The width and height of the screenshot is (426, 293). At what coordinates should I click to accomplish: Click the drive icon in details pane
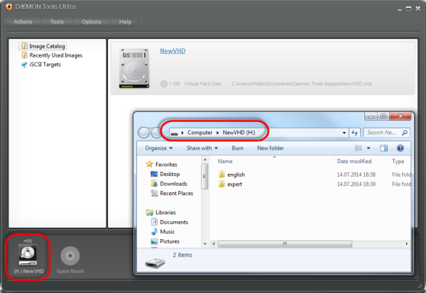coord(155,262)
